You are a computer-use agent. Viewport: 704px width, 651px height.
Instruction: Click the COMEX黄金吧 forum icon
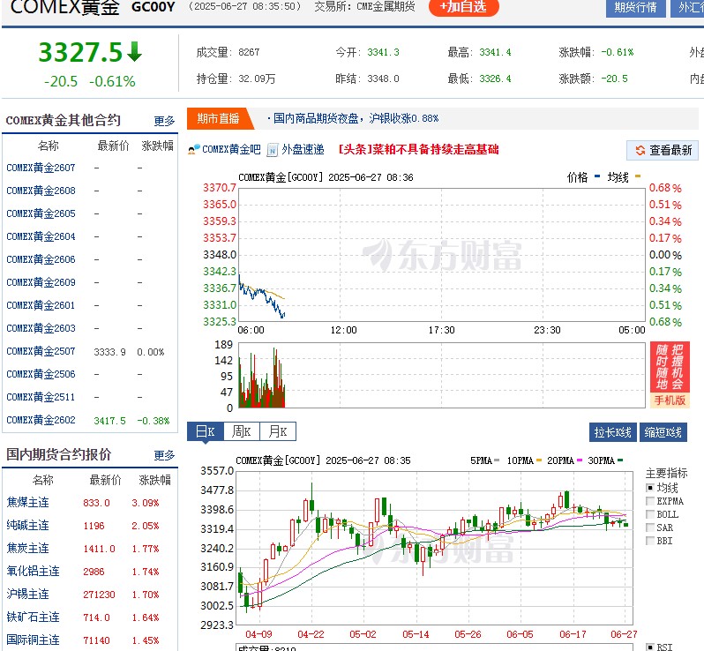point(194,149)
